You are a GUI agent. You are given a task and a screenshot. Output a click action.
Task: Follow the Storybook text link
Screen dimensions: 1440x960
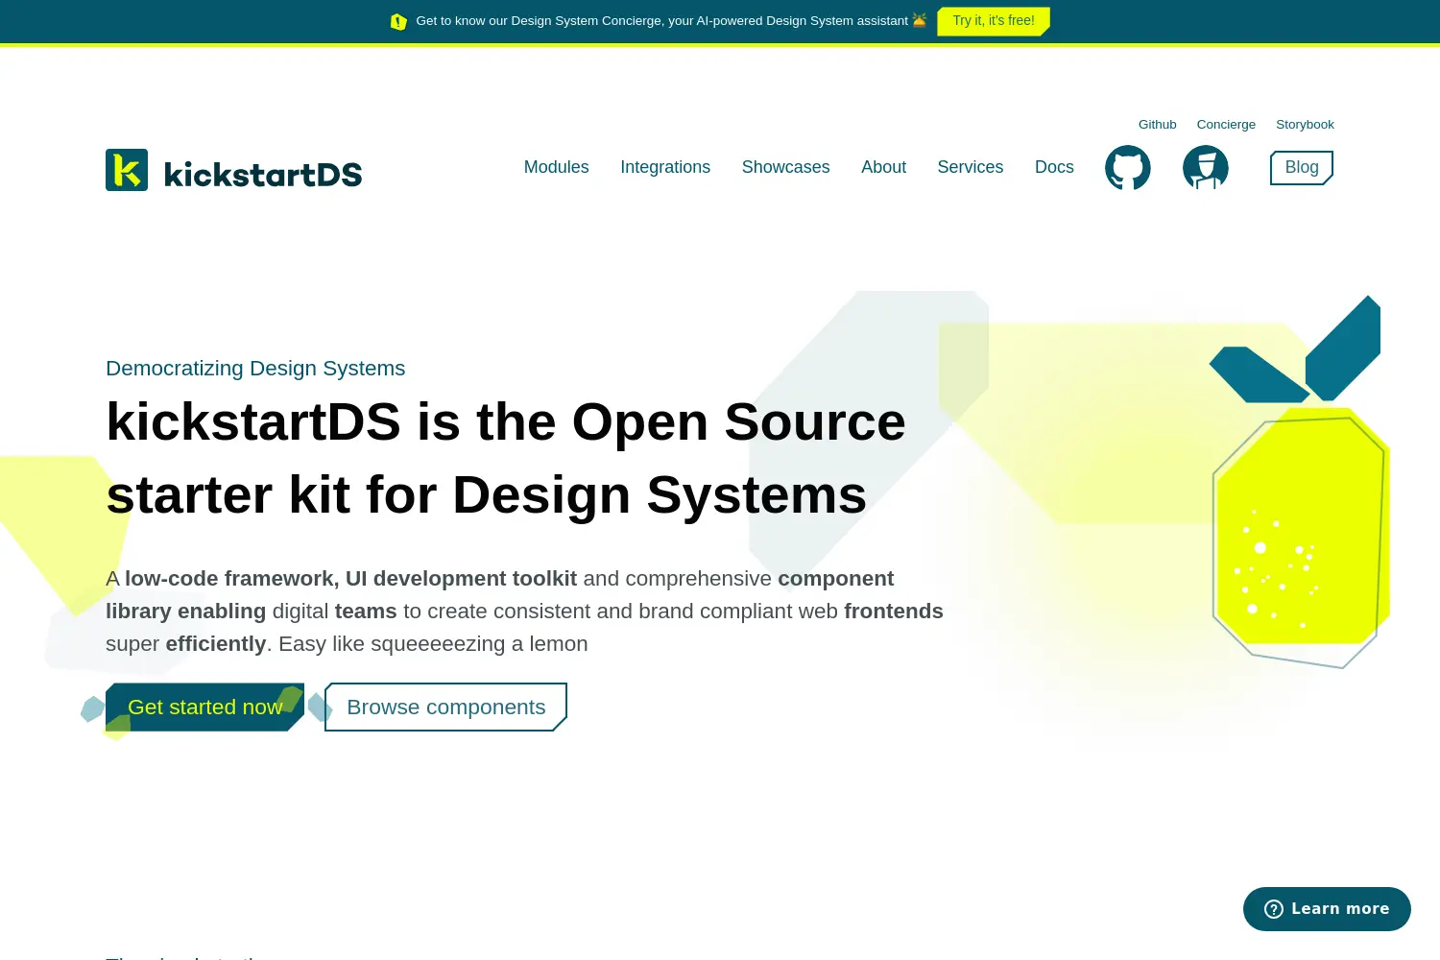(x=1305, y=125)
